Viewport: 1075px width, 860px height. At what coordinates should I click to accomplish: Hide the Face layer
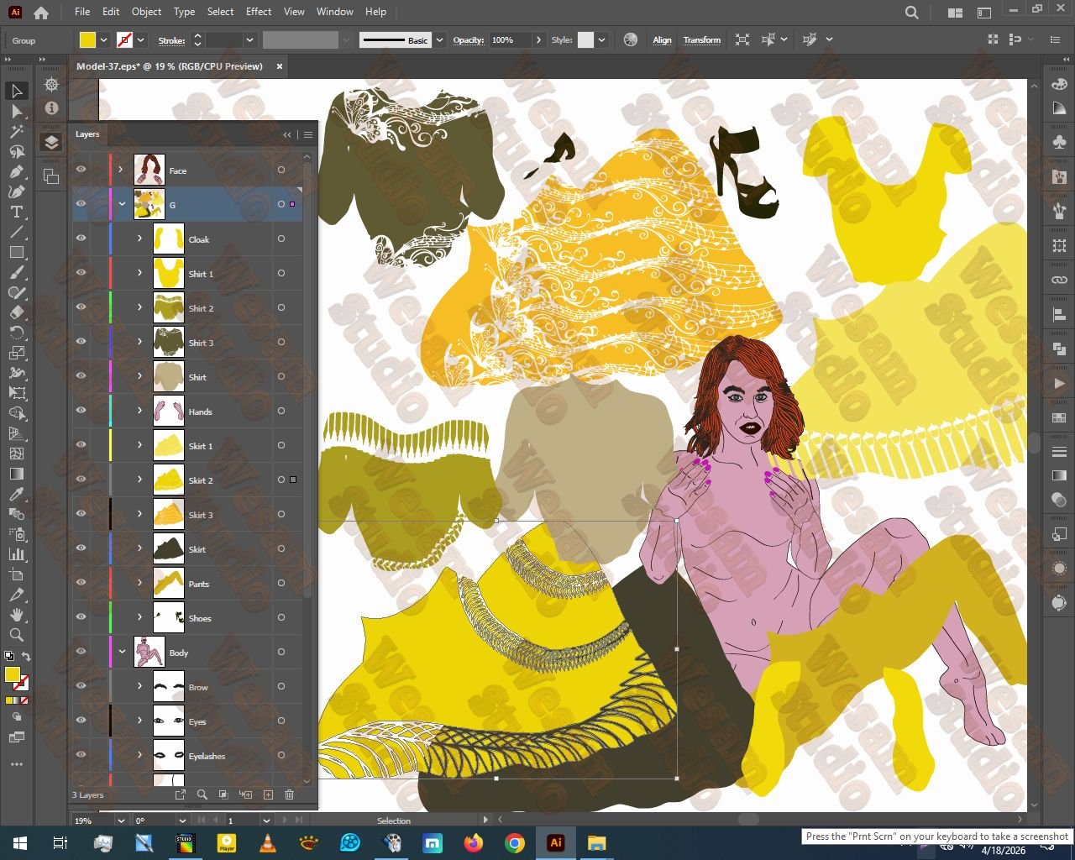[81, 170]
